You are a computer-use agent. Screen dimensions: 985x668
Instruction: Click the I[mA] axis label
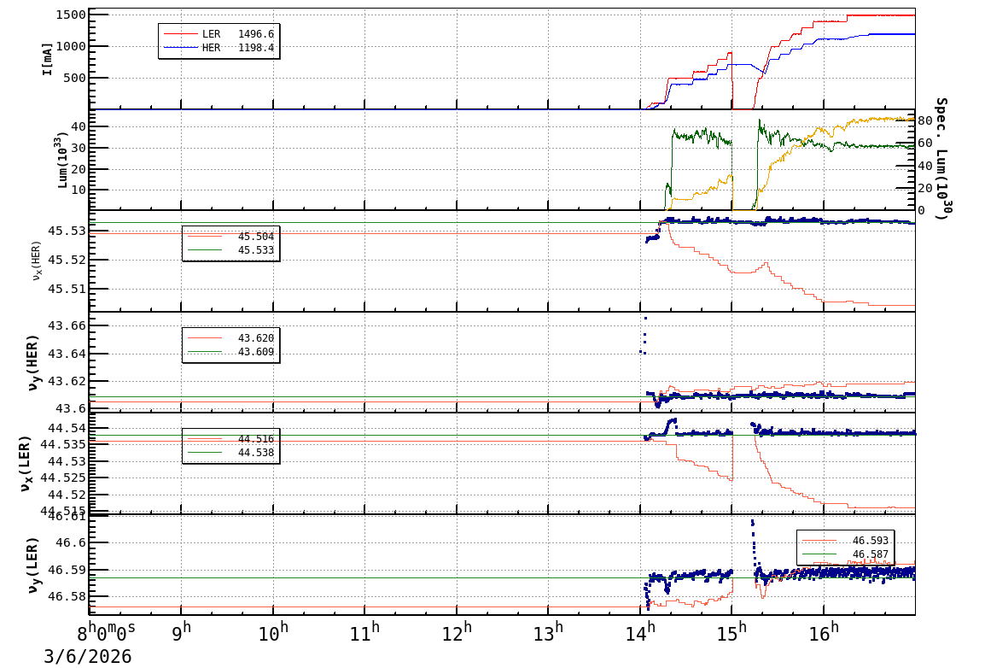[x=47, y=59]
